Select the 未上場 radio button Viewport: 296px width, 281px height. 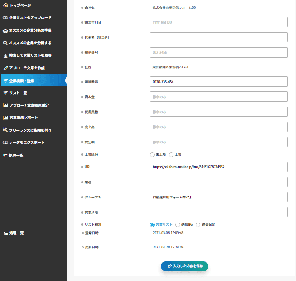coord(152,155)
